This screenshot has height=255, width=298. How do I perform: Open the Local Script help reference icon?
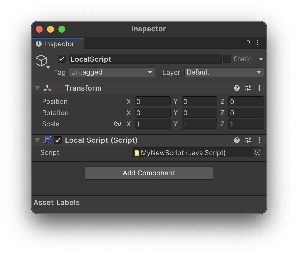pyautogui.click(x=237, y=140)
